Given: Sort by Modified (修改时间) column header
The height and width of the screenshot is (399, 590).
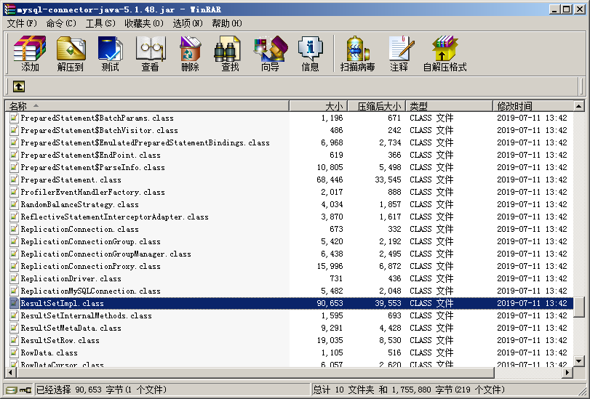Looking at the screenshot, I should pos(533,106).
